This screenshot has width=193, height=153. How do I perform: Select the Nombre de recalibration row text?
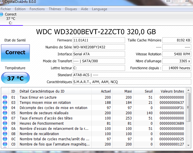click(x=39, y=134)
